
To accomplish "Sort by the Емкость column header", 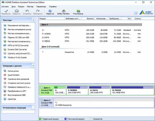I will pyautogui.click(x=88, y=19).
